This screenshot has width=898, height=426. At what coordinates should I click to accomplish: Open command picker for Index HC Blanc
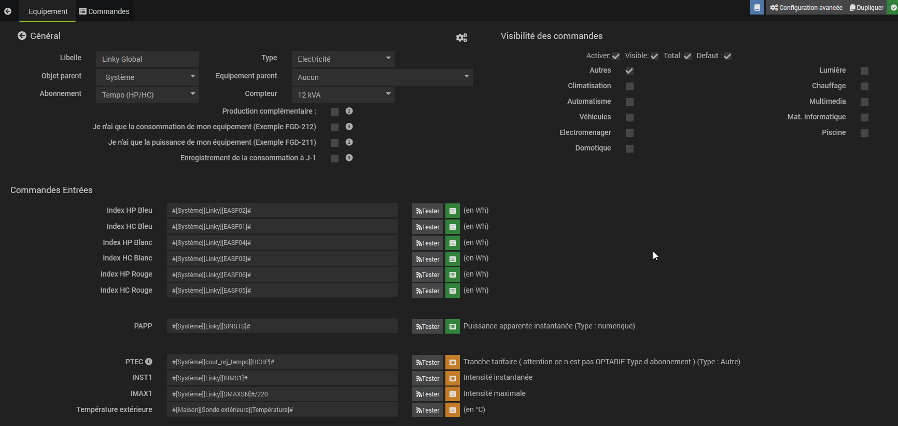453,259
